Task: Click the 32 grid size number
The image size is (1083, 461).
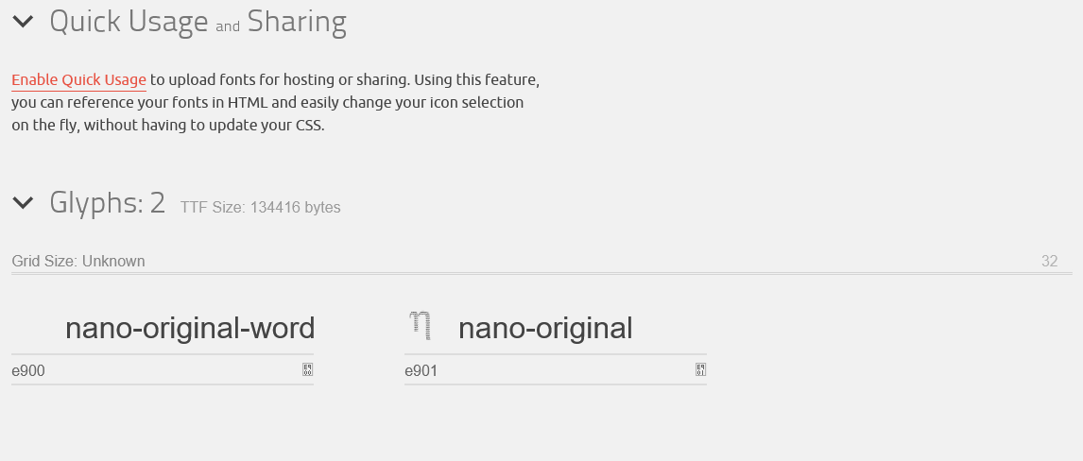Action: [x=1049, y=262]
